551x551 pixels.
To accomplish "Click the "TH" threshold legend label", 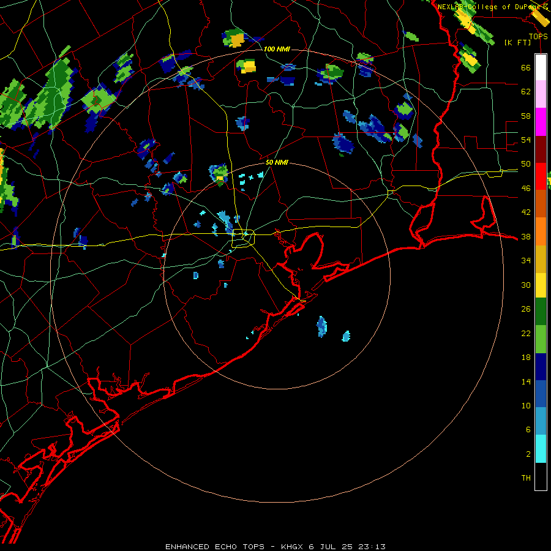I will (x=526, y=478).
